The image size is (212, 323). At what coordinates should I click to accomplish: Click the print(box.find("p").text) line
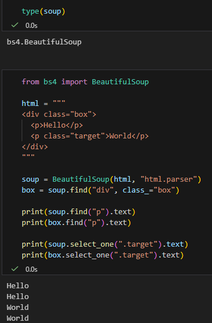click(x=76, y=223)
